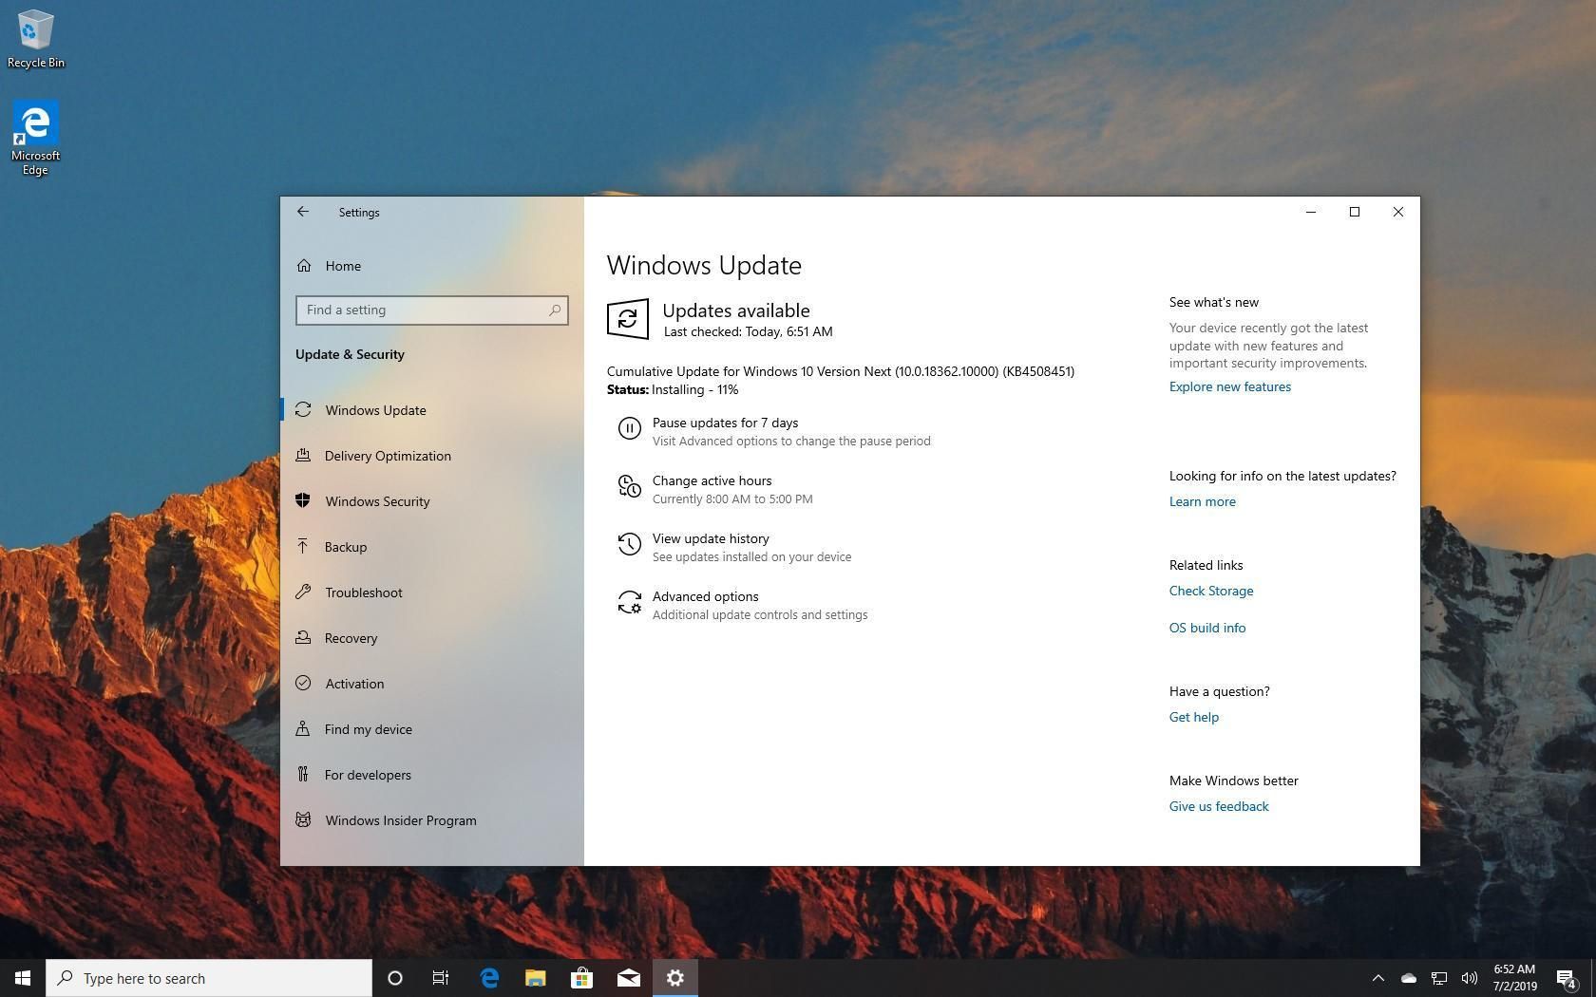Image resolution: width=1596 pixels, height=997 pixels.
Task: Open Cortana circle on taskbar
Action: coord(395,978)
